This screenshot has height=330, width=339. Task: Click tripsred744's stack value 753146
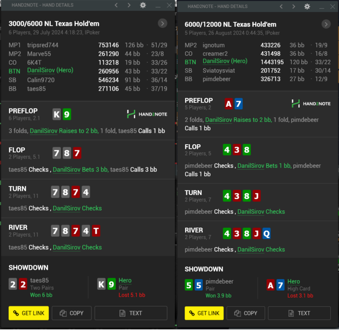(109, 45)
